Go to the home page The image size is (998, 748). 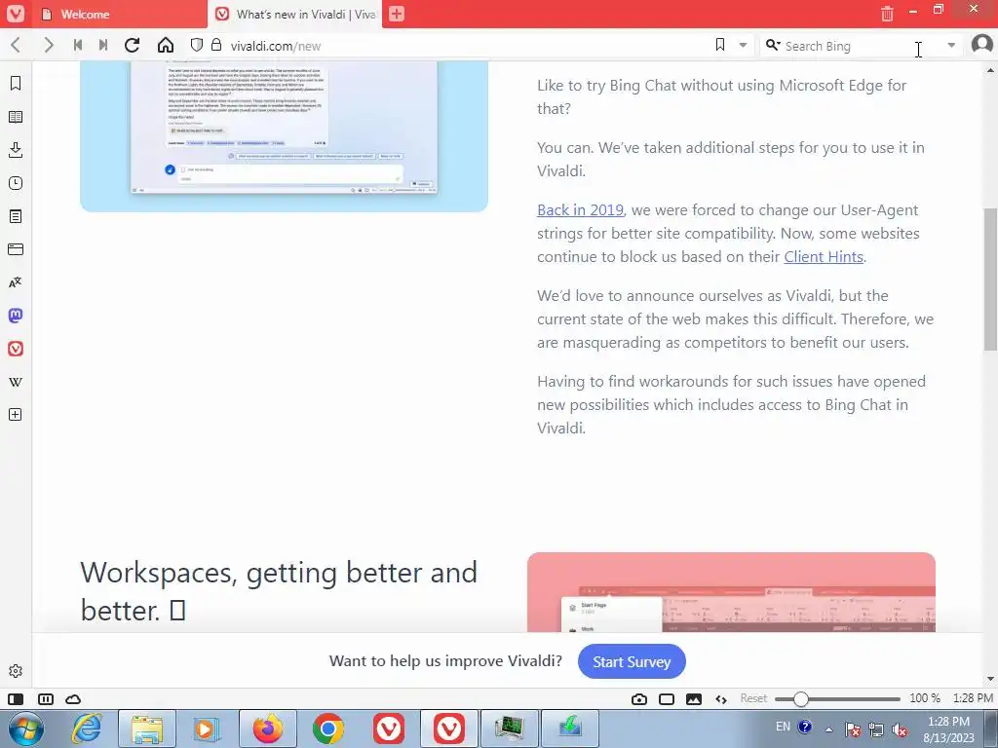[x=166, y=45]
